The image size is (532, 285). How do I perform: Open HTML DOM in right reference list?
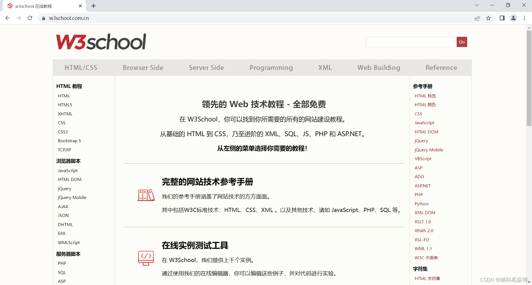point(426,132)
